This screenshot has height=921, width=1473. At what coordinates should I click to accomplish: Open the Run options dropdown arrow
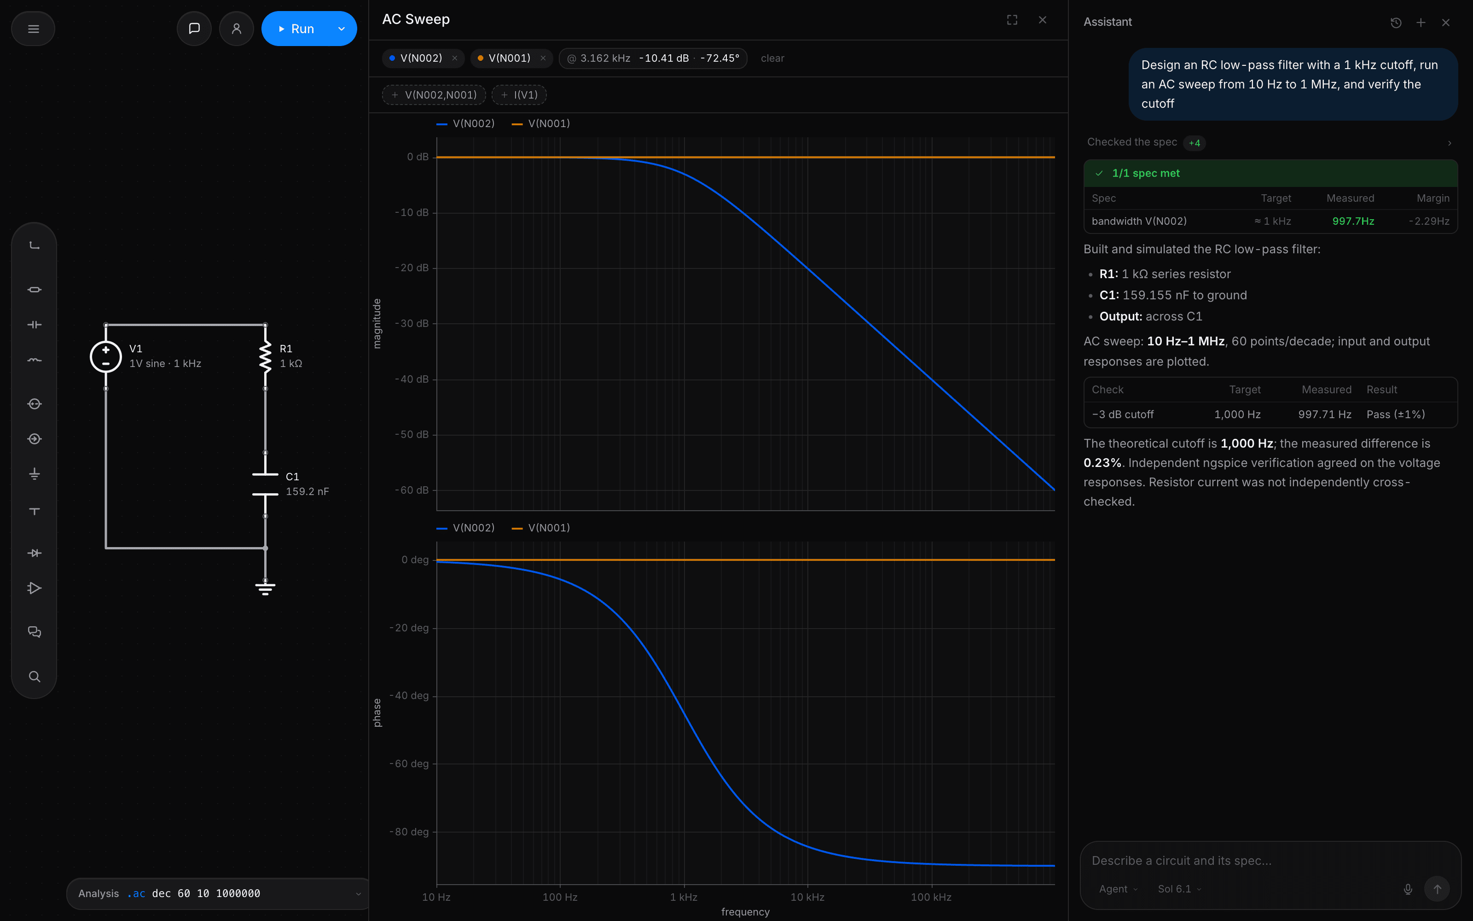click(342, 29)
